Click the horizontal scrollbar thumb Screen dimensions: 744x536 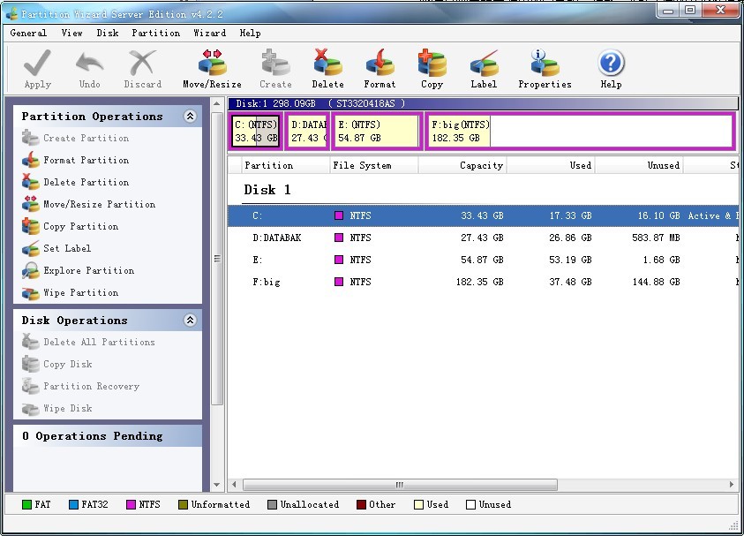400,485
